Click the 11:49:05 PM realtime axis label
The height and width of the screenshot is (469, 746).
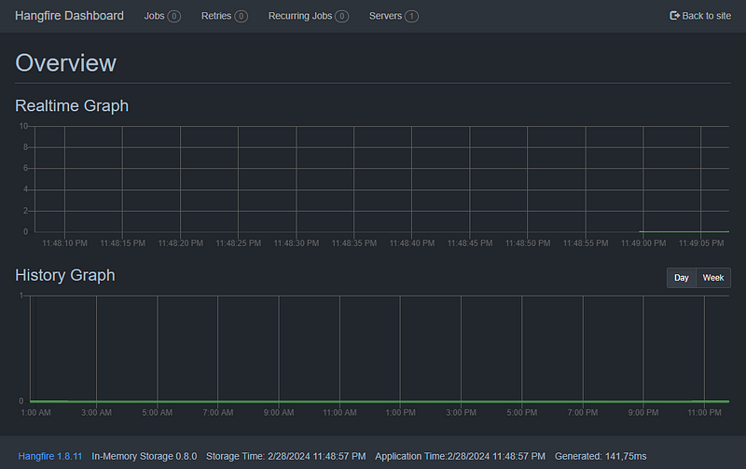tap(701, 243)
